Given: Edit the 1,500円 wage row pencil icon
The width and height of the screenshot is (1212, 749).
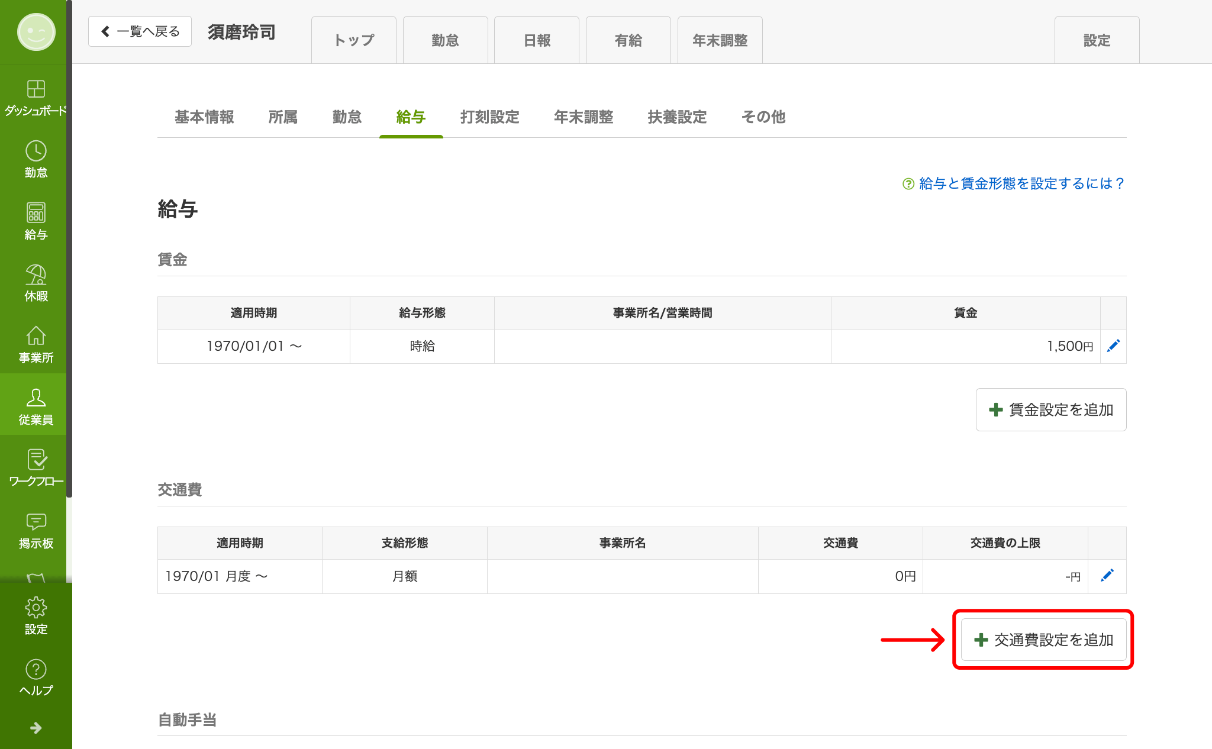Looking at the screenshot, I should click(1113, 346).
